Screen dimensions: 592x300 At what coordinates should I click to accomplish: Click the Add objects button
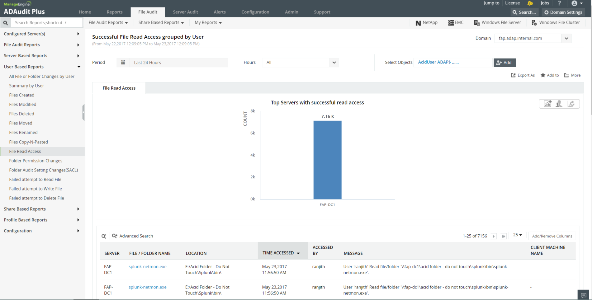504,63
